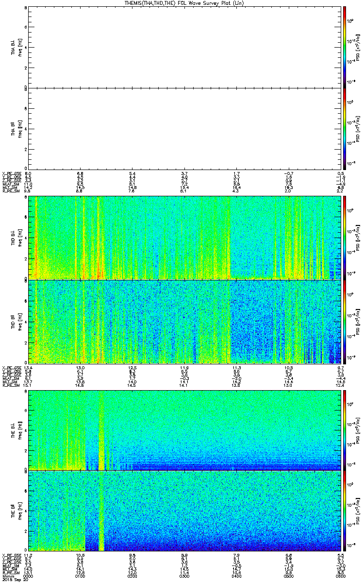Click the bright wave burst column in THE BL

click(101, 430)
